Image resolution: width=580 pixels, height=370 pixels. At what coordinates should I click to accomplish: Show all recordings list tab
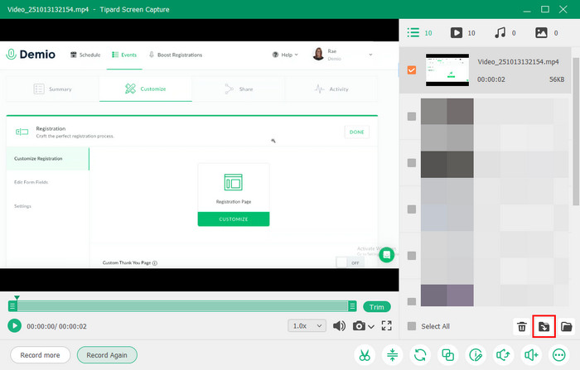pyautogui.click(x=420, y=32)
